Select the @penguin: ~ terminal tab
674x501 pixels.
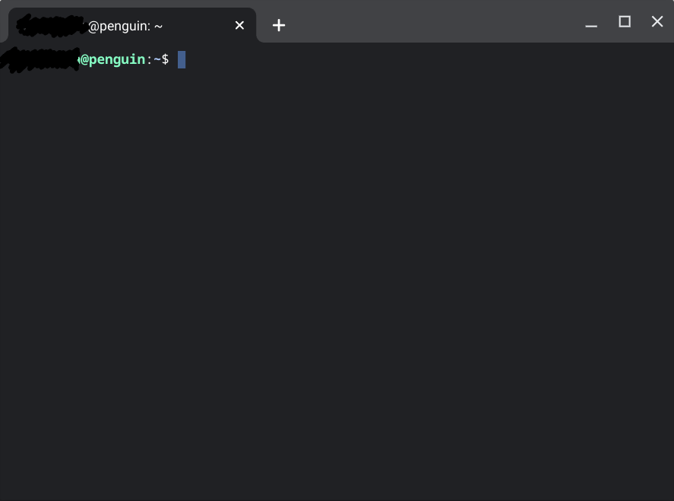pyautogui.click(x=132, y=25)
